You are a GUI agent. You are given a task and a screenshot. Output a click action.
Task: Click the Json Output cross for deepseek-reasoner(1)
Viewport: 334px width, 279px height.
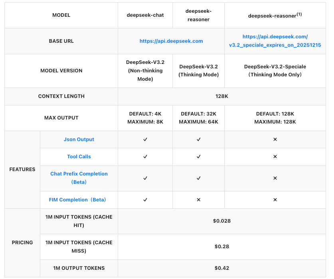tap(275, 139)
